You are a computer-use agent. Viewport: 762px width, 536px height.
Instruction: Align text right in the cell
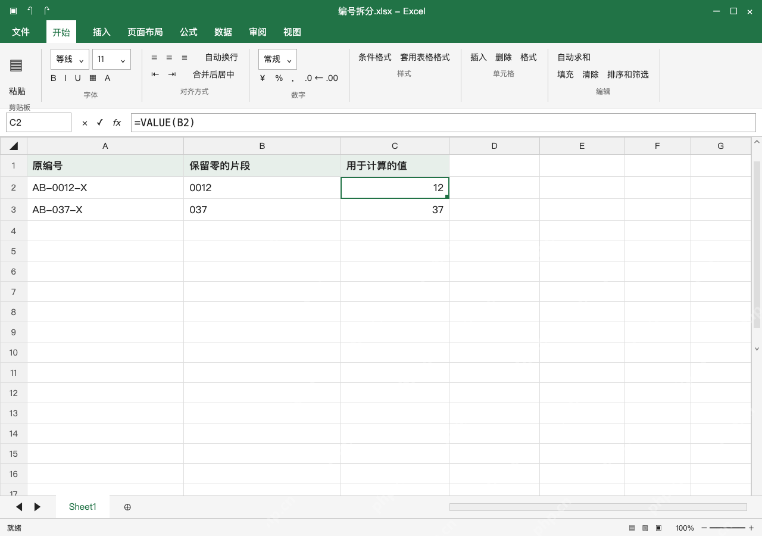click(x=185, y=57)
